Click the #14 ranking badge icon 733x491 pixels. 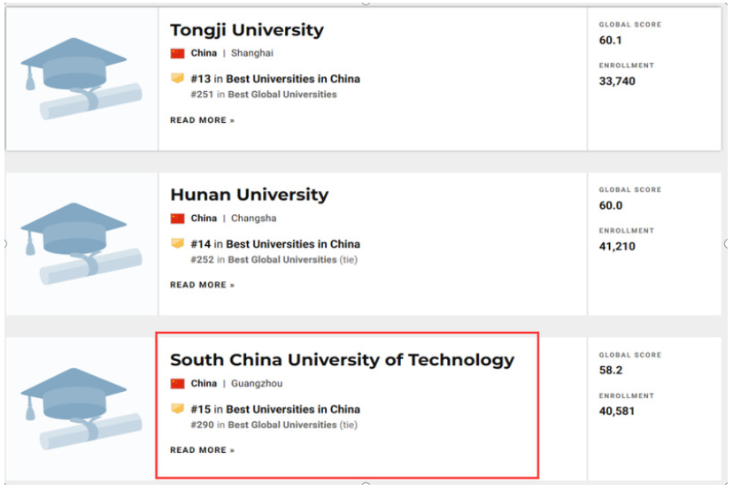[x=178, y=244]
